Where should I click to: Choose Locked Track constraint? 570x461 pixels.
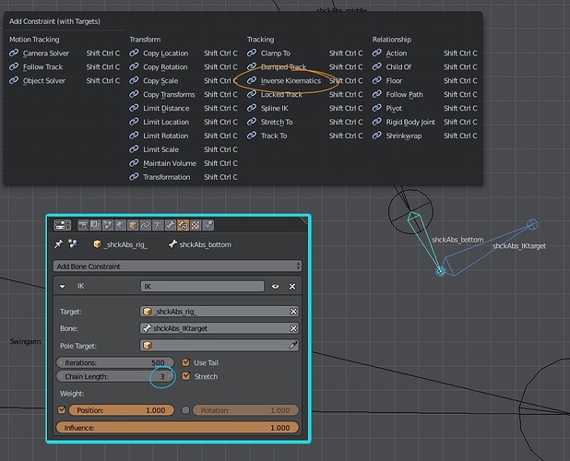304,94
